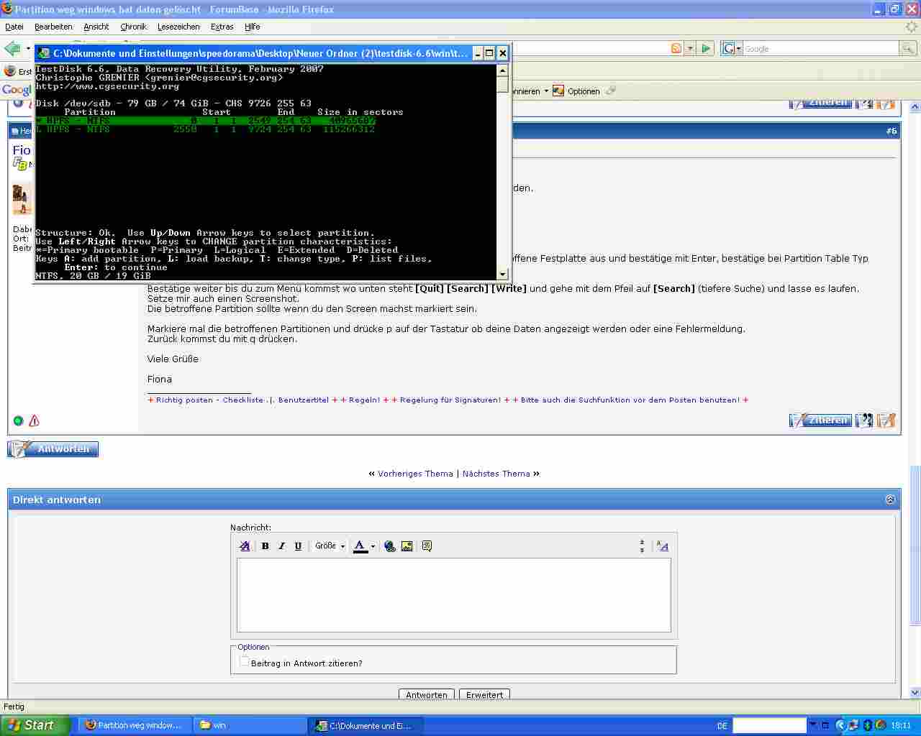
Task: Click the taskbar desk band input field
Action: (x=769, y=725)
